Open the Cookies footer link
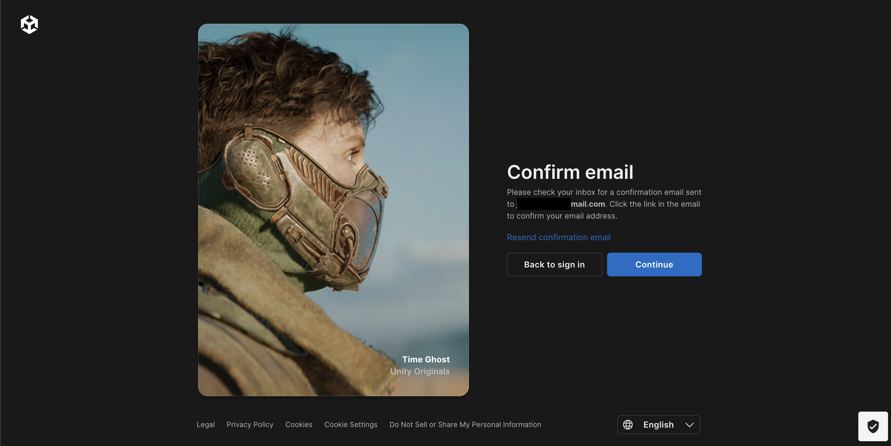This screenshot has width=891, height=446. 298,424
